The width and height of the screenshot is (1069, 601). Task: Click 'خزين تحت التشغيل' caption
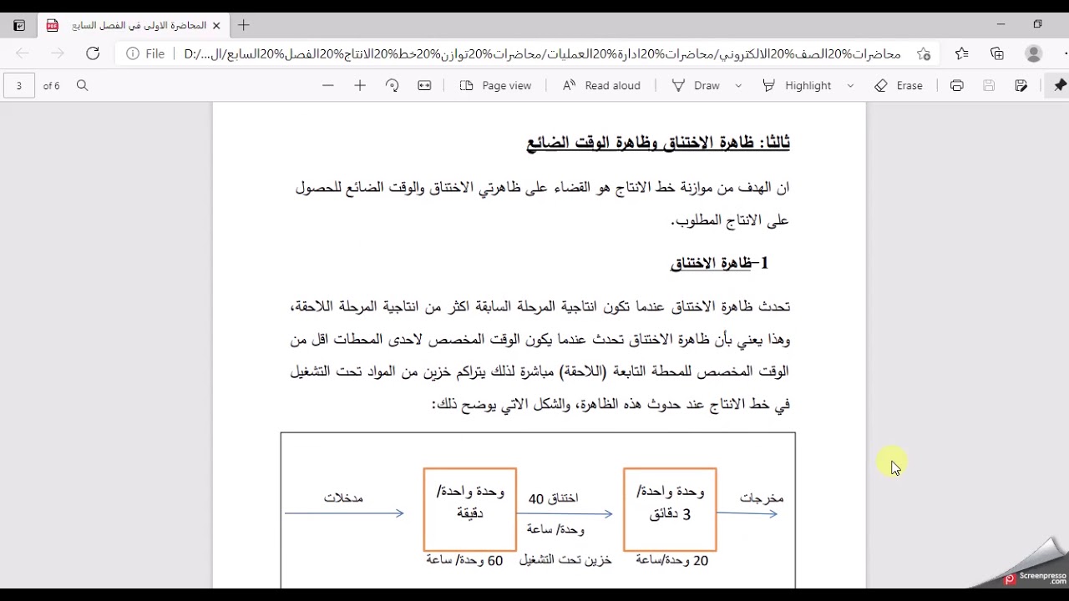(565, 560)
